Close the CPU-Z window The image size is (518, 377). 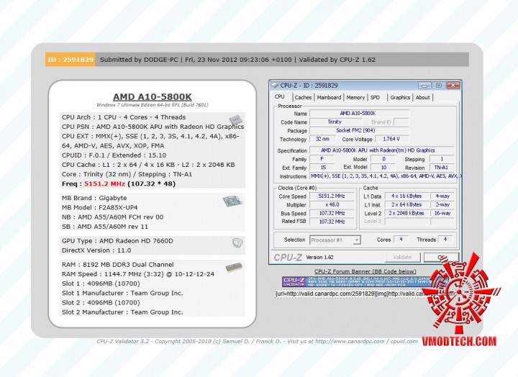point(453,86)
